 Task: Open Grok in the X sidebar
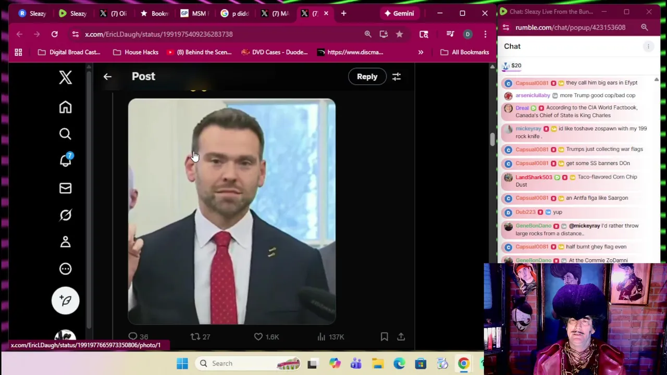coord(65,215)
